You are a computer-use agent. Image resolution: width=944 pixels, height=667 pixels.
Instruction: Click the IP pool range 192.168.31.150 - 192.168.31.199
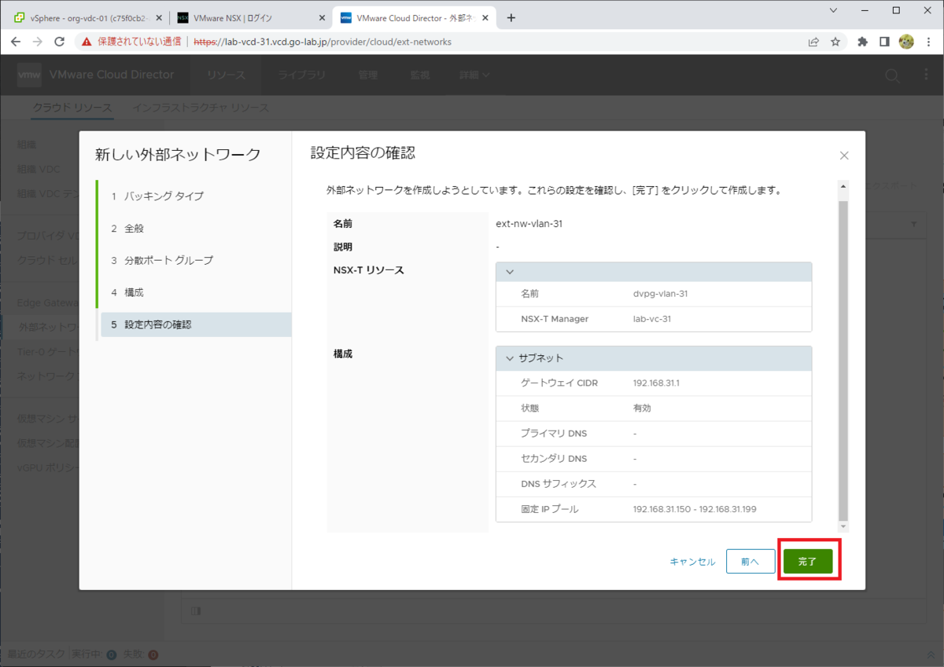pos(695,509)
